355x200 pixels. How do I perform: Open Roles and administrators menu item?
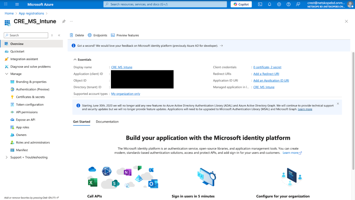(33, 142)
